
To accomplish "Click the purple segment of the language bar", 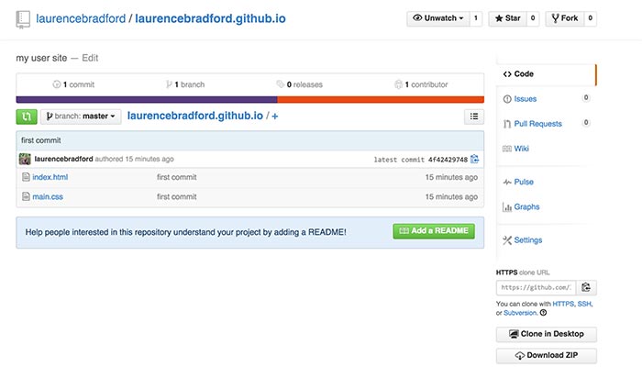I will coord(147,99).
